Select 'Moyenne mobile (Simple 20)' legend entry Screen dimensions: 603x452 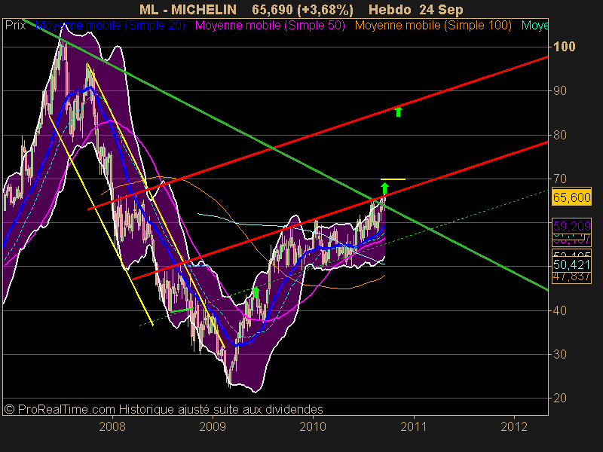coord(110,26)
